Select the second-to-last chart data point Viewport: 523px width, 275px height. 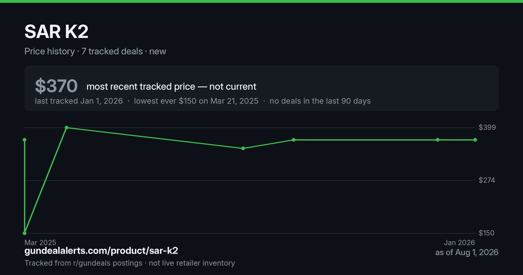click(x=438, y=140)
